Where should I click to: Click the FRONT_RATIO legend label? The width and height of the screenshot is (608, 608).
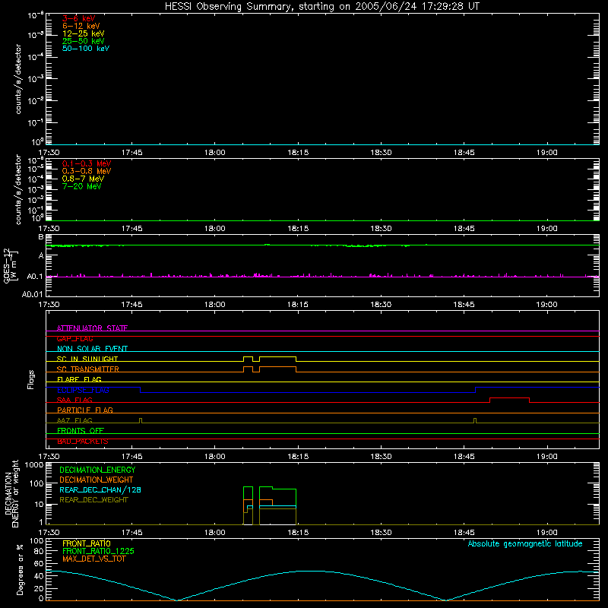point(86,543)
